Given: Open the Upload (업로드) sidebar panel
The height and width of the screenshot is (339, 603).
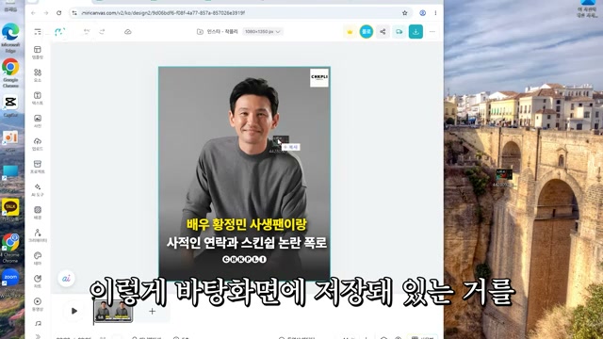Looking at the screenshot, I should click(38, 144).
